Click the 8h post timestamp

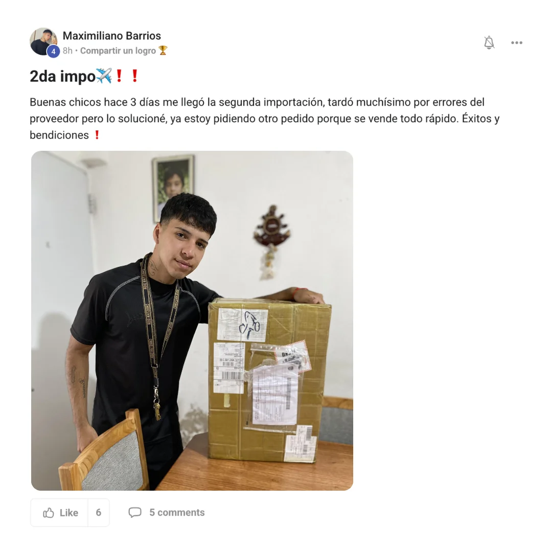tap(67, 51)
